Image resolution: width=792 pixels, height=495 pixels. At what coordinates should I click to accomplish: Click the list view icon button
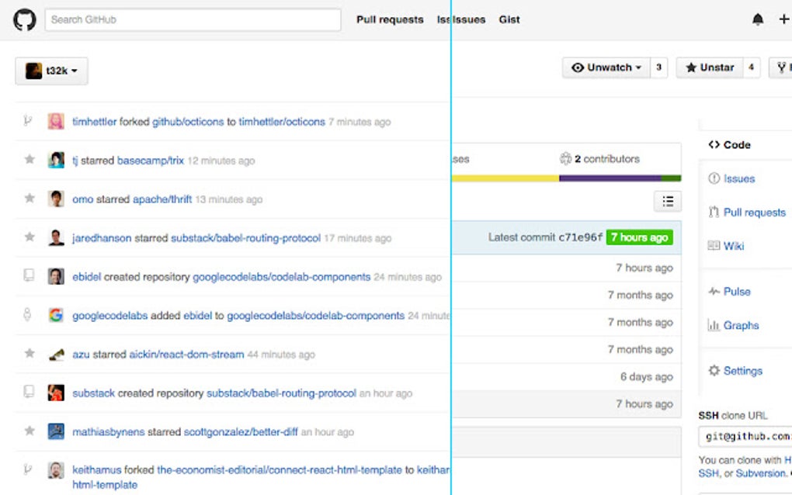tap(667, 202)
